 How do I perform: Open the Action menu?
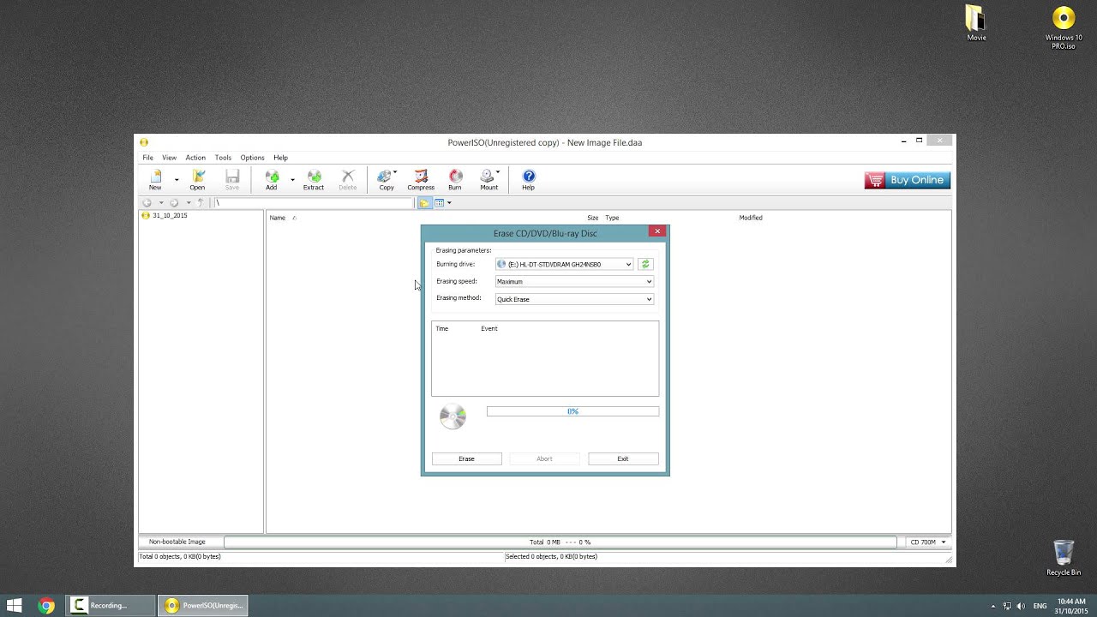click(x=195, y=158)
